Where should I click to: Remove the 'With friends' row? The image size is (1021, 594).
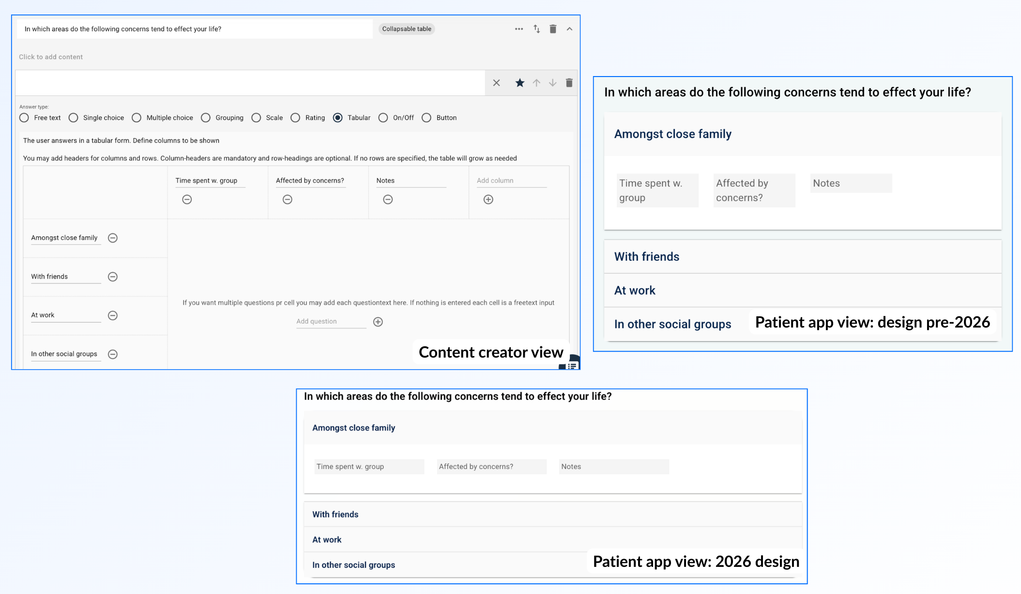click(x=113, y=277)
